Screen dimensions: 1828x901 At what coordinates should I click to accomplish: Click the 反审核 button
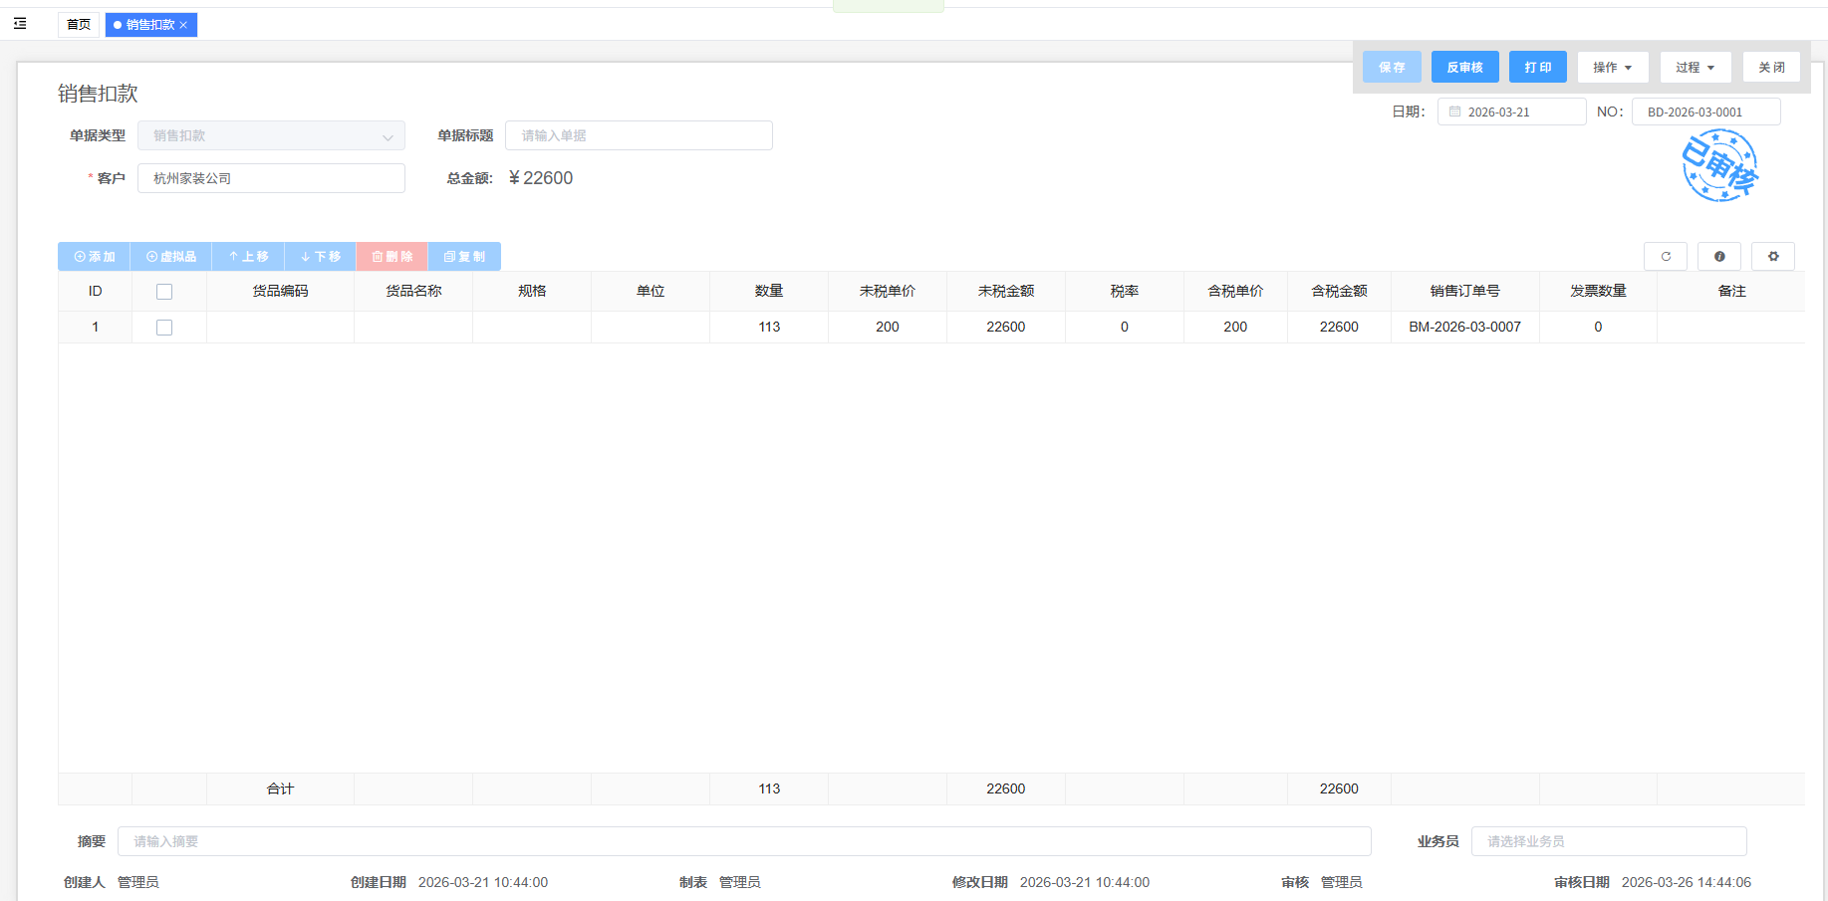[1464, 68]
